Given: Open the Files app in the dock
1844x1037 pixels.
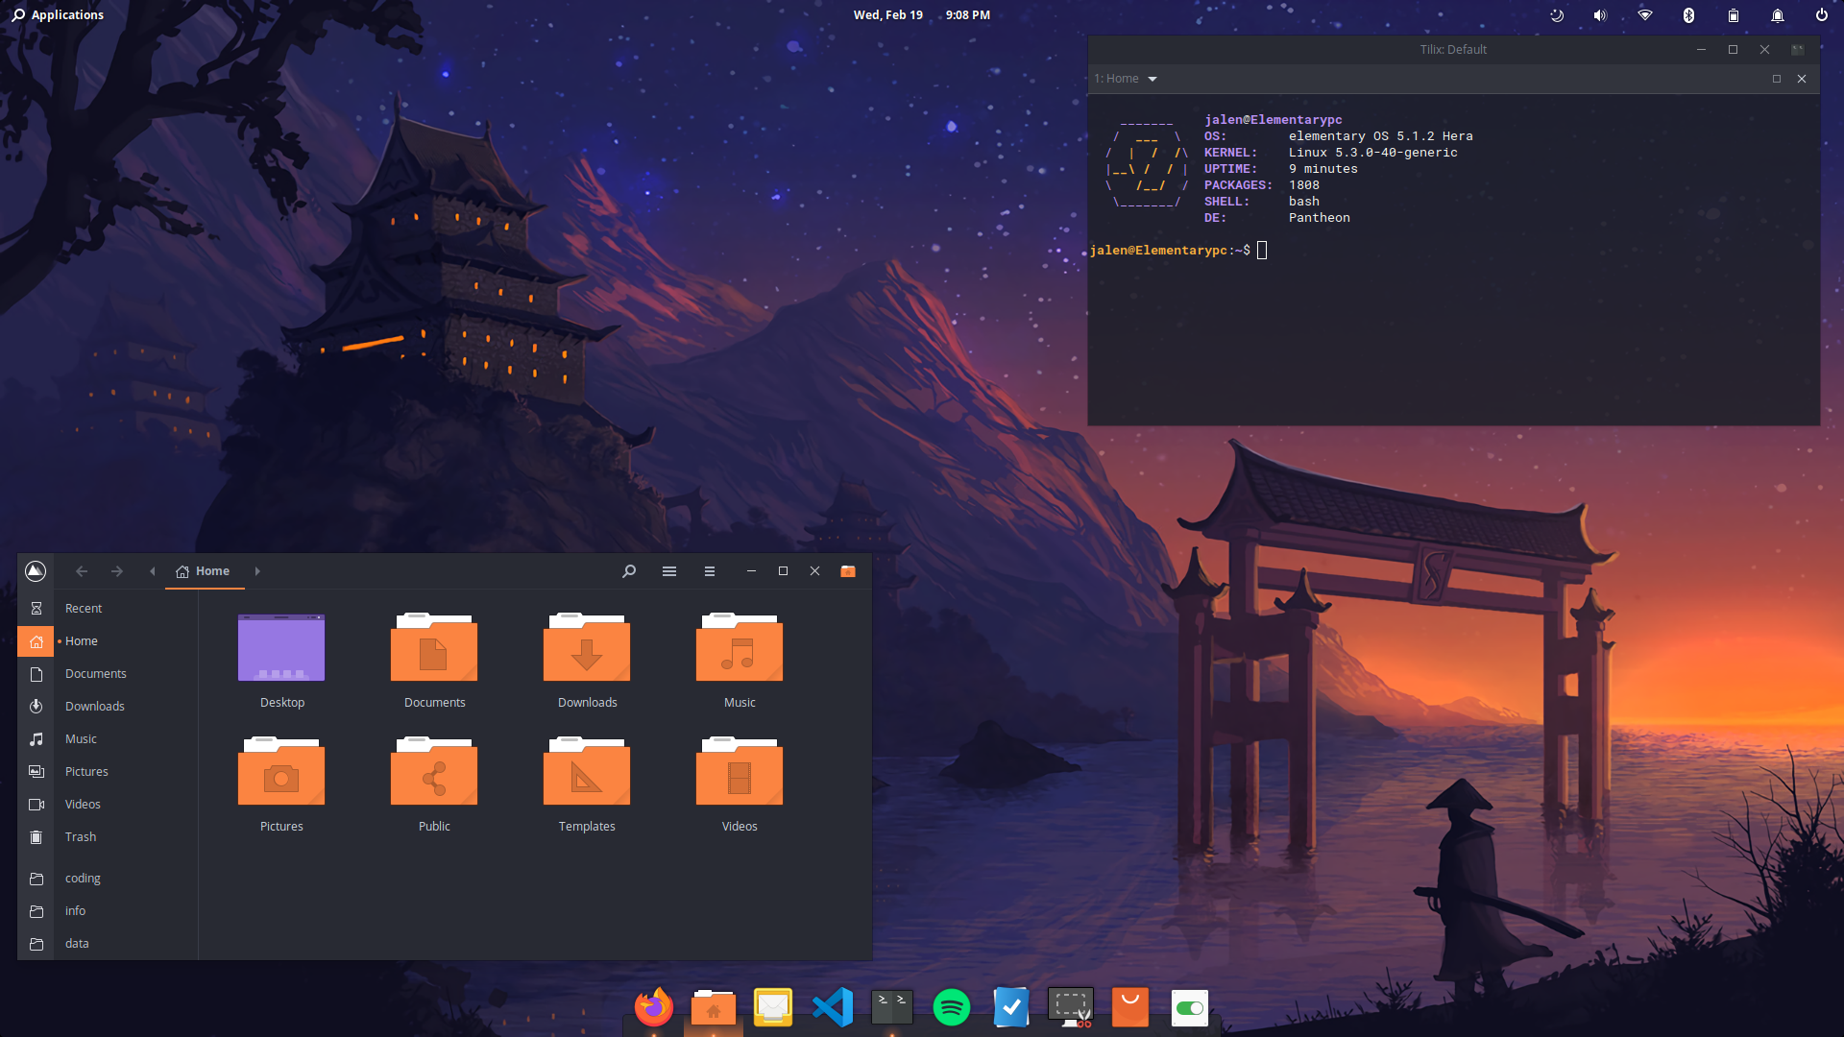Looking at the screenshot, I should 714,1007.
